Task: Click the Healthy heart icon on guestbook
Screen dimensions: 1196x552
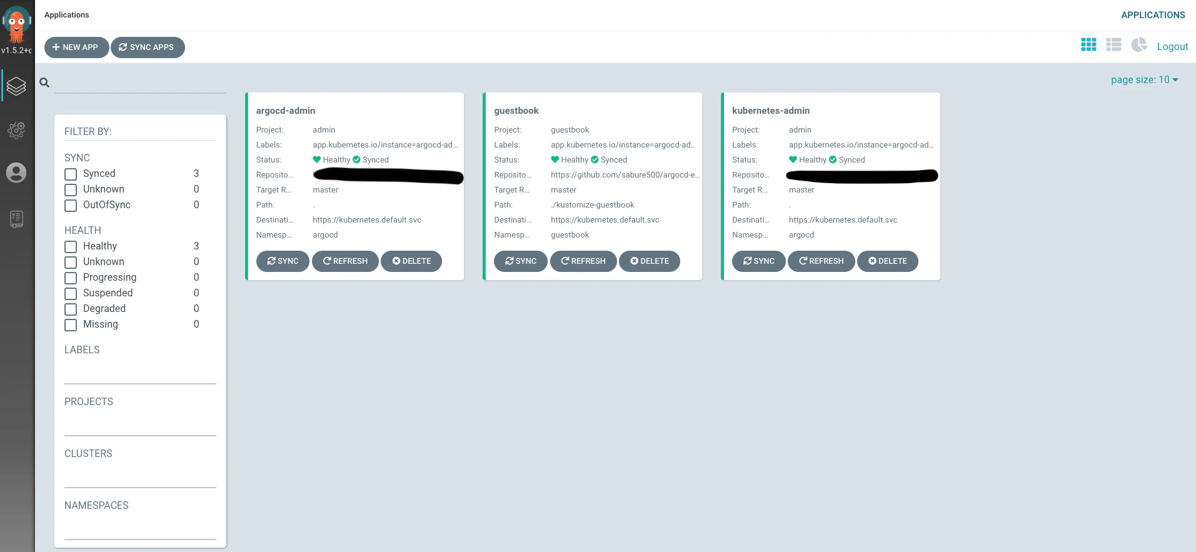Action: coord(555,159)
